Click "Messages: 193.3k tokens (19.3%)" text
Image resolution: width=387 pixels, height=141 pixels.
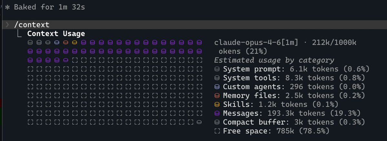[292, 113]
